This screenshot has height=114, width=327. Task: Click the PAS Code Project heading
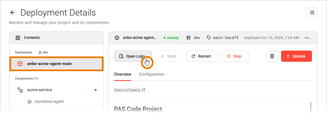[138, 109]
